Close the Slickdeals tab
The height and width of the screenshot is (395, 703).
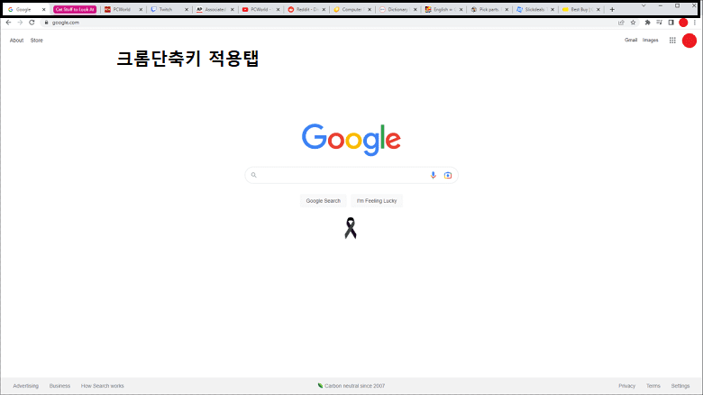tap(552, 9)
